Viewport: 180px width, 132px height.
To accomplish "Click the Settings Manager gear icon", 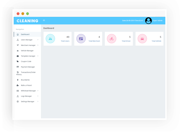I will click(18, 101).
